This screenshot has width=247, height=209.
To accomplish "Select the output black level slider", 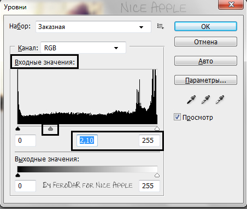I will point(17,175).
